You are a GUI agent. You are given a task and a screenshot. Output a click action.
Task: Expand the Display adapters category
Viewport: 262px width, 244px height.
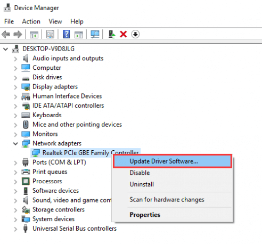click(x=15, y=87)
